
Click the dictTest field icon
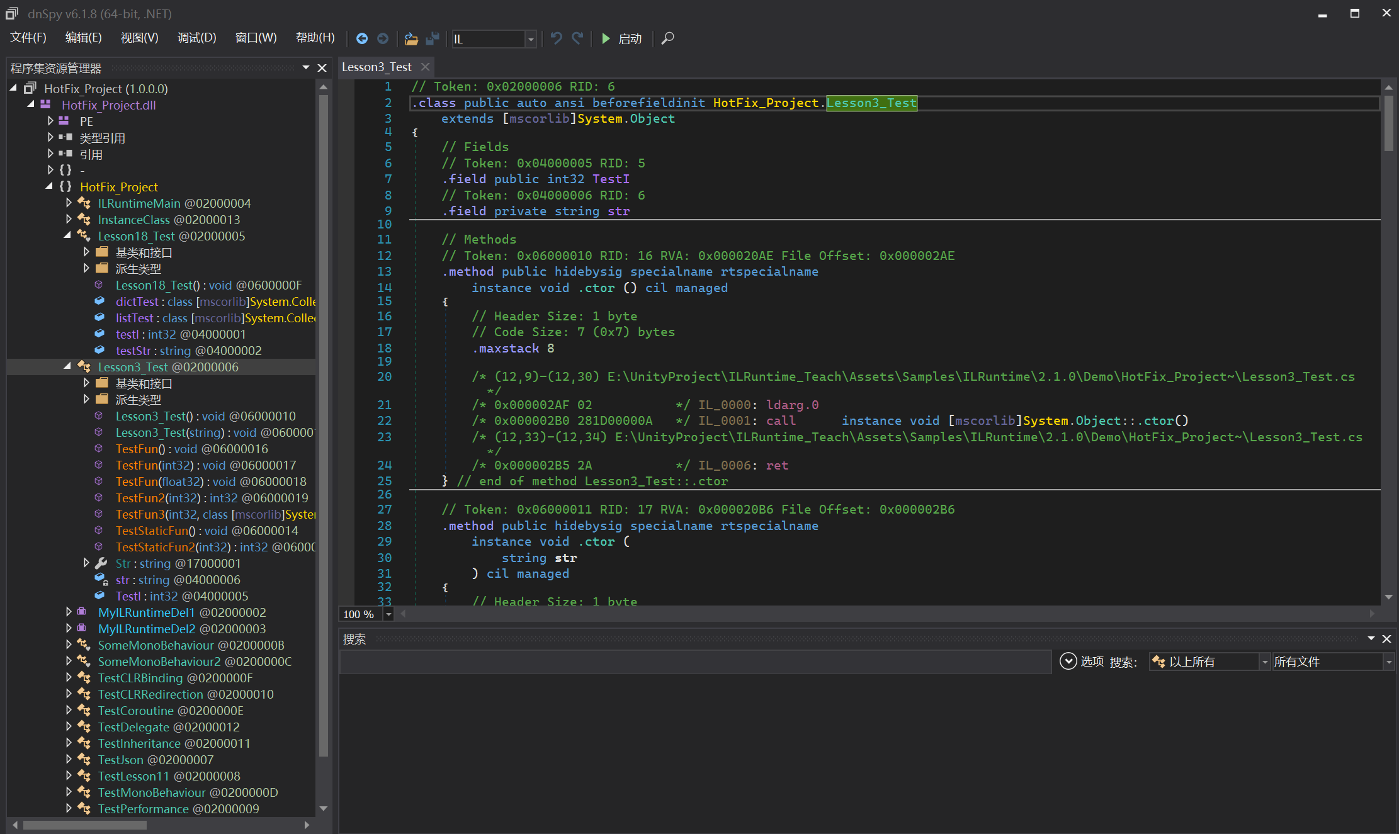(x=99, y=301)
